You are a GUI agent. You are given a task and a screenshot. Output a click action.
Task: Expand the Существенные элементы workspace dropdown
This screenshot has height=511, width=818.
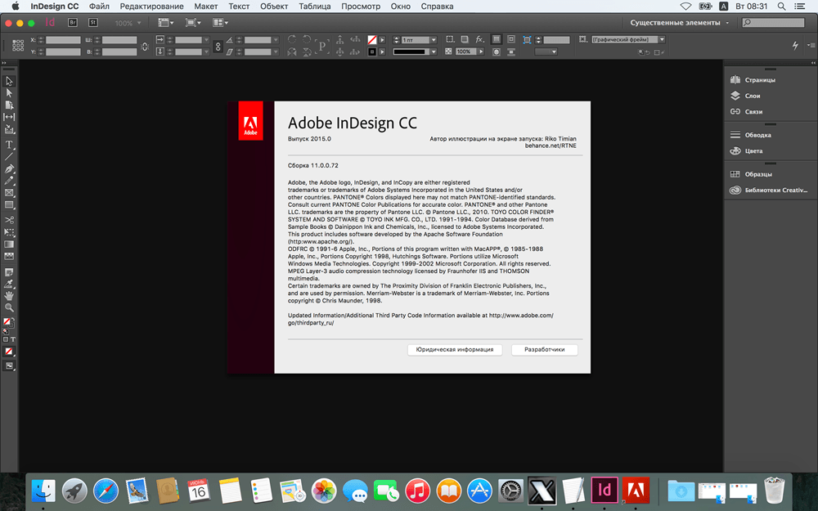click(679, 23)
